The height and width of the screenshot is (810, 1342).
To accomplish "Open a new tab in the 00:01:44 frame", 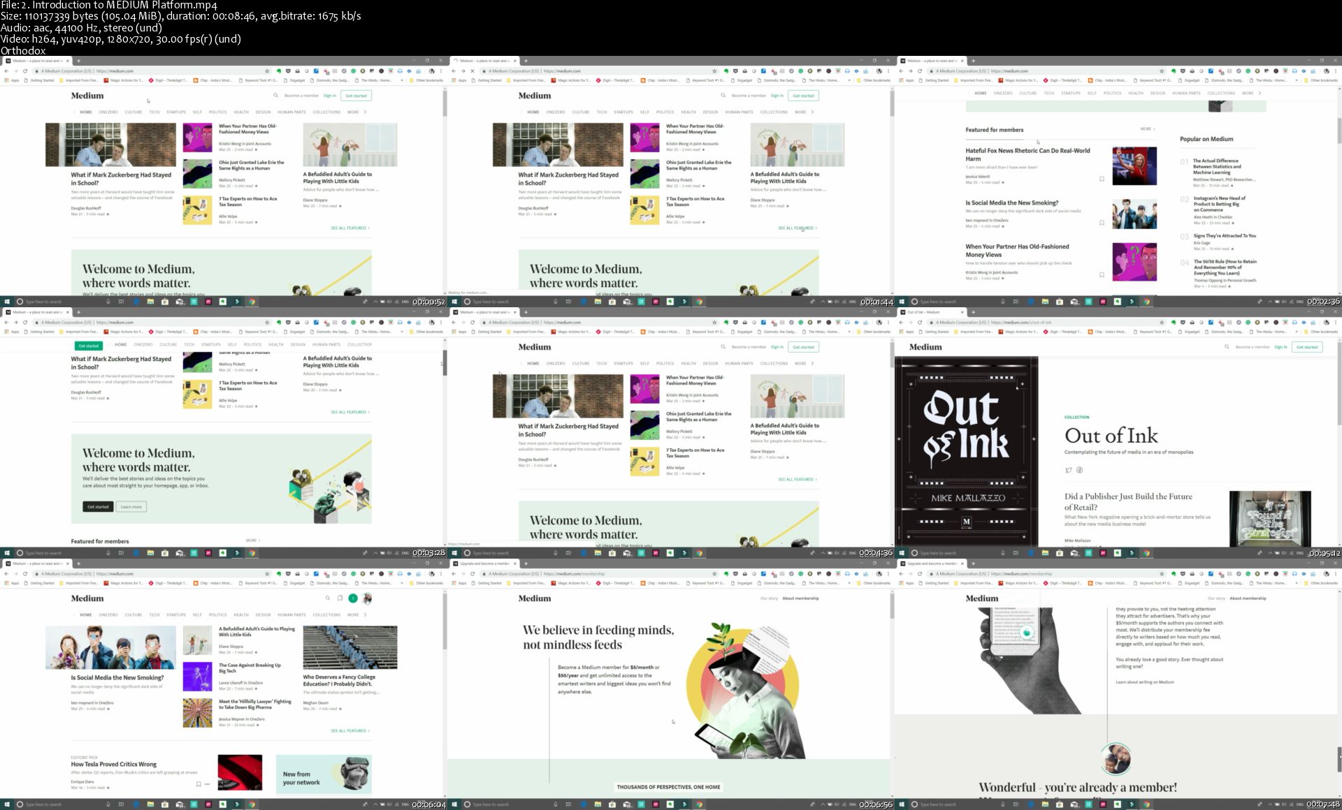I will [x=526, y=61].
